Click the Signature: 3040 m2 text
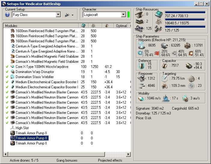This screenshot has width=211, height=164. (150, 108)
